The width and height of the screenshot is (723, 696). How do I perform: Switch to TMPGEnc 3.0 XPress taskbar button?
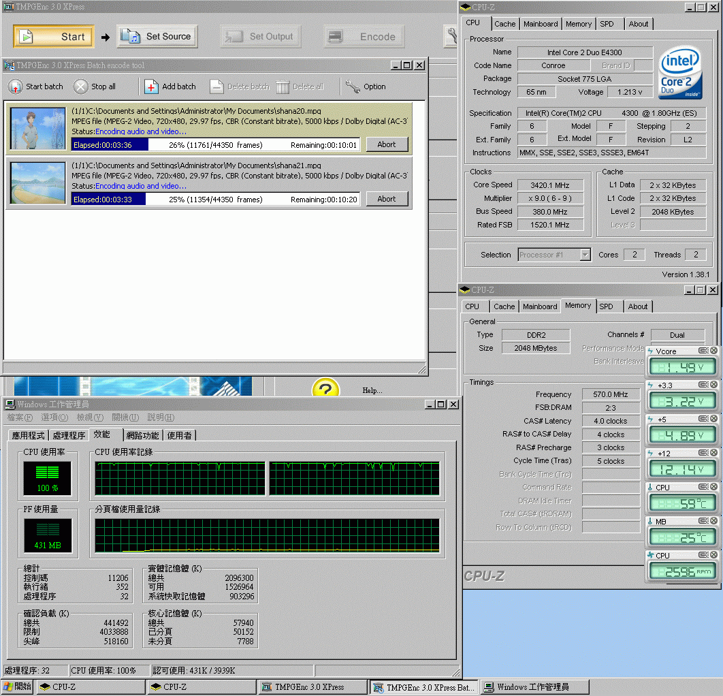pyautogui.click(x=313, y=686)
